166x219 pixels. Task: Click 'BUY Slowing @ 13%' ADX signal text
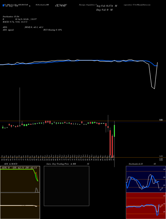[52, 30]
